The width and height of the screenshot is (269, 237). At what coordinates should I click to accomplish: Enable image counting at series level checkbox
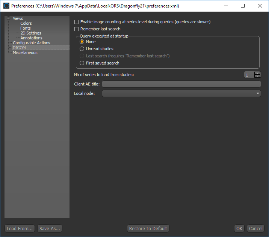pos(77,22)
